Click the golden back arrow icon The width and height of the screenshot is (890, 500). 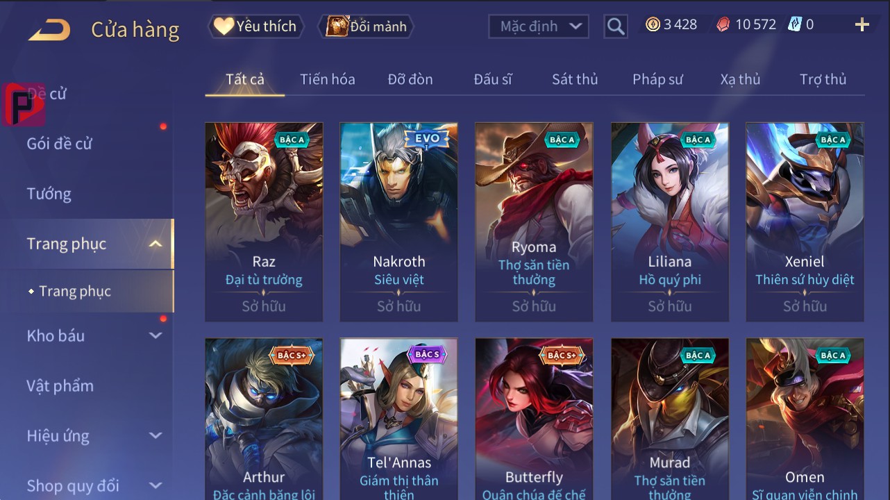pos(49,30)
